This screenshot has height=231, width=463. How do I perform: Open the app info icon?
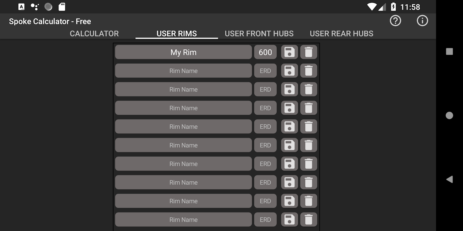422,21
